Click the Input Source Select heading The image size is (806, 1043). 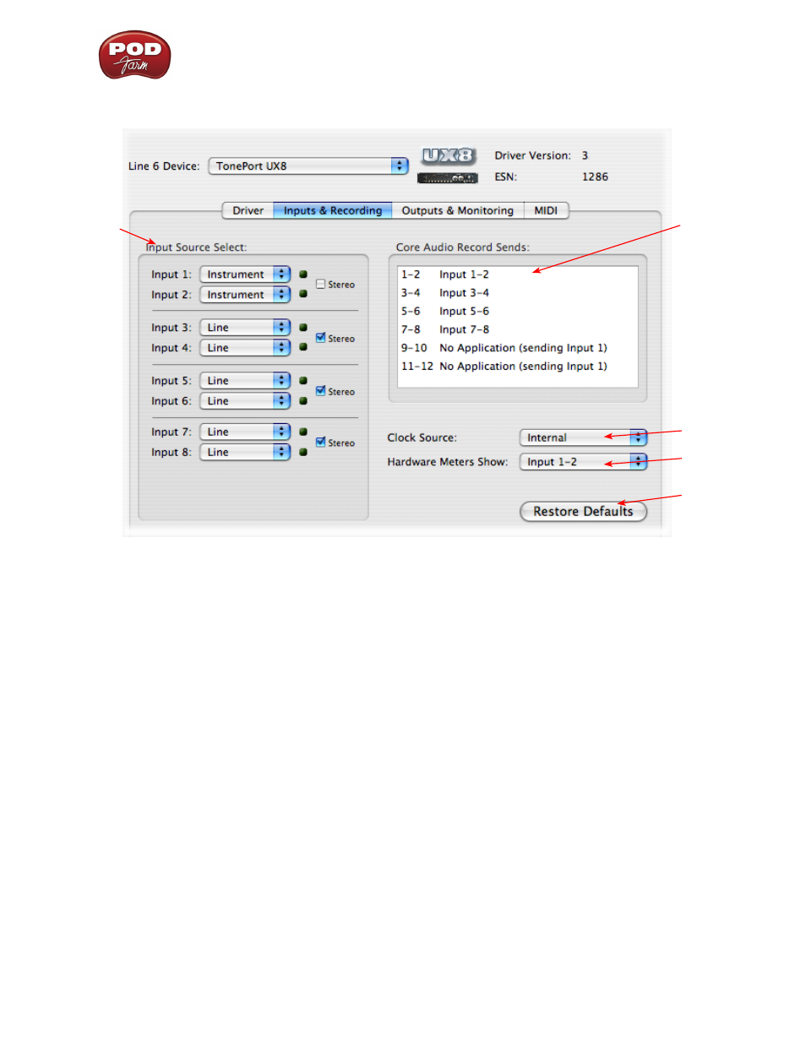[x=196, y=247]
